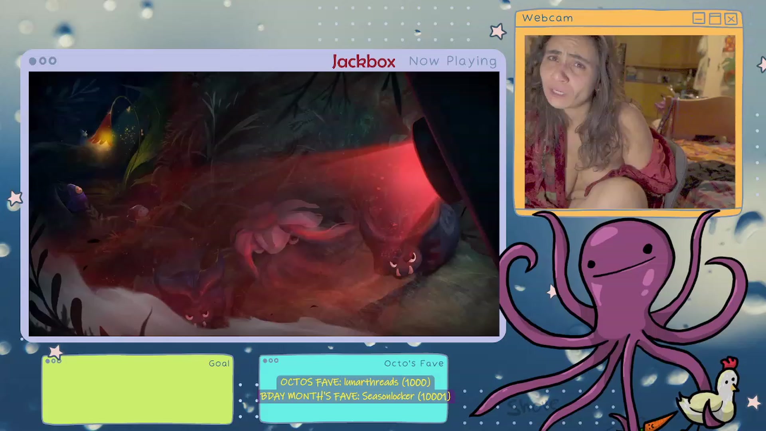Click the Goal panel label
The width and height of the screenshot is (766, 431).
219,363
